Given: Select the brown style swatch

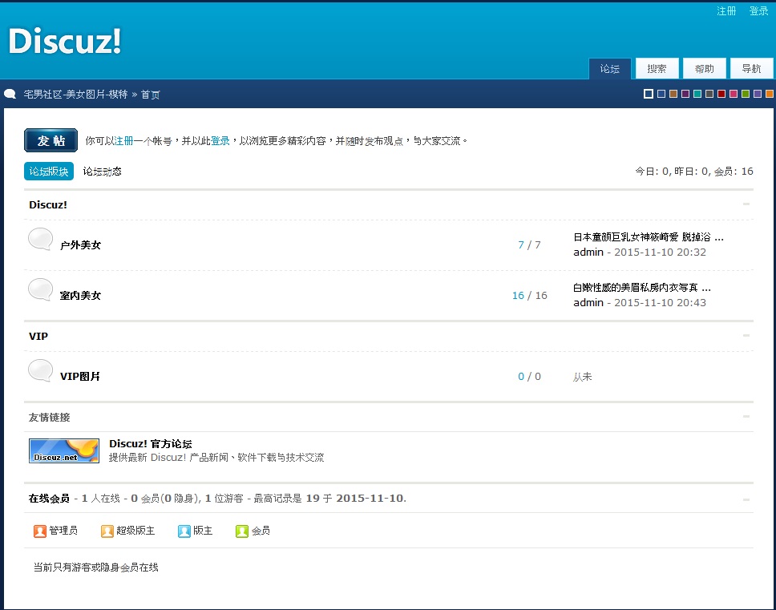Looking at the screenshot, I should coord(673,94).
